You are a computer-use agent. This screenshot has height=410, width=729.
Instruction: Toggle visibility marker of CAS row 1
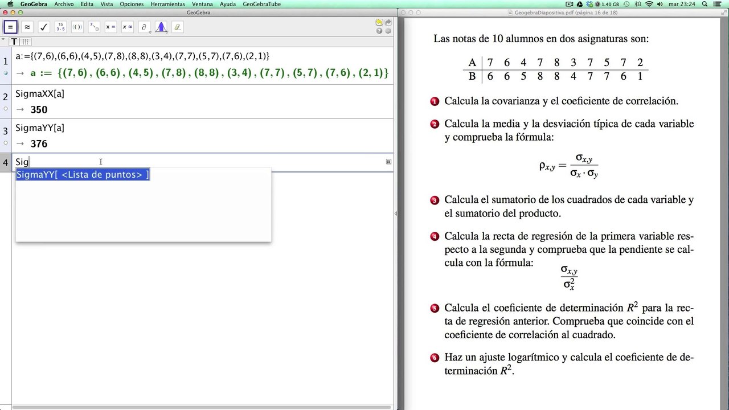click(x=5, y=73)
